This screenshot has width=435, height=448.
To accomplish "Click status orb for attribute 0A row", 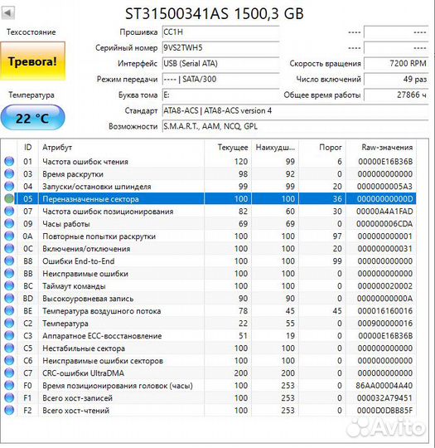I will click(9, 236).
